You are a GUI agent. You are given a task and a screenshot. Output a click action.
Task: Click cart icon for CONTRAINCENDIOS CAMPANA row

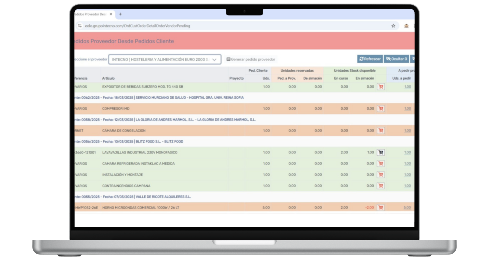pyautogui.click(x=381, y=186)
